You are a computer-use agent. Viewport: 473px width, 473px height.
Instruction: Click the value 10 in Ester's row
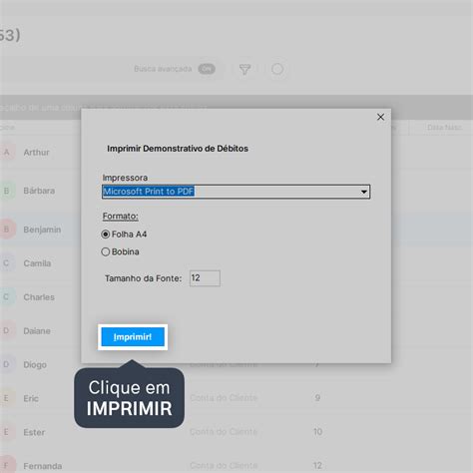(317, 432)
